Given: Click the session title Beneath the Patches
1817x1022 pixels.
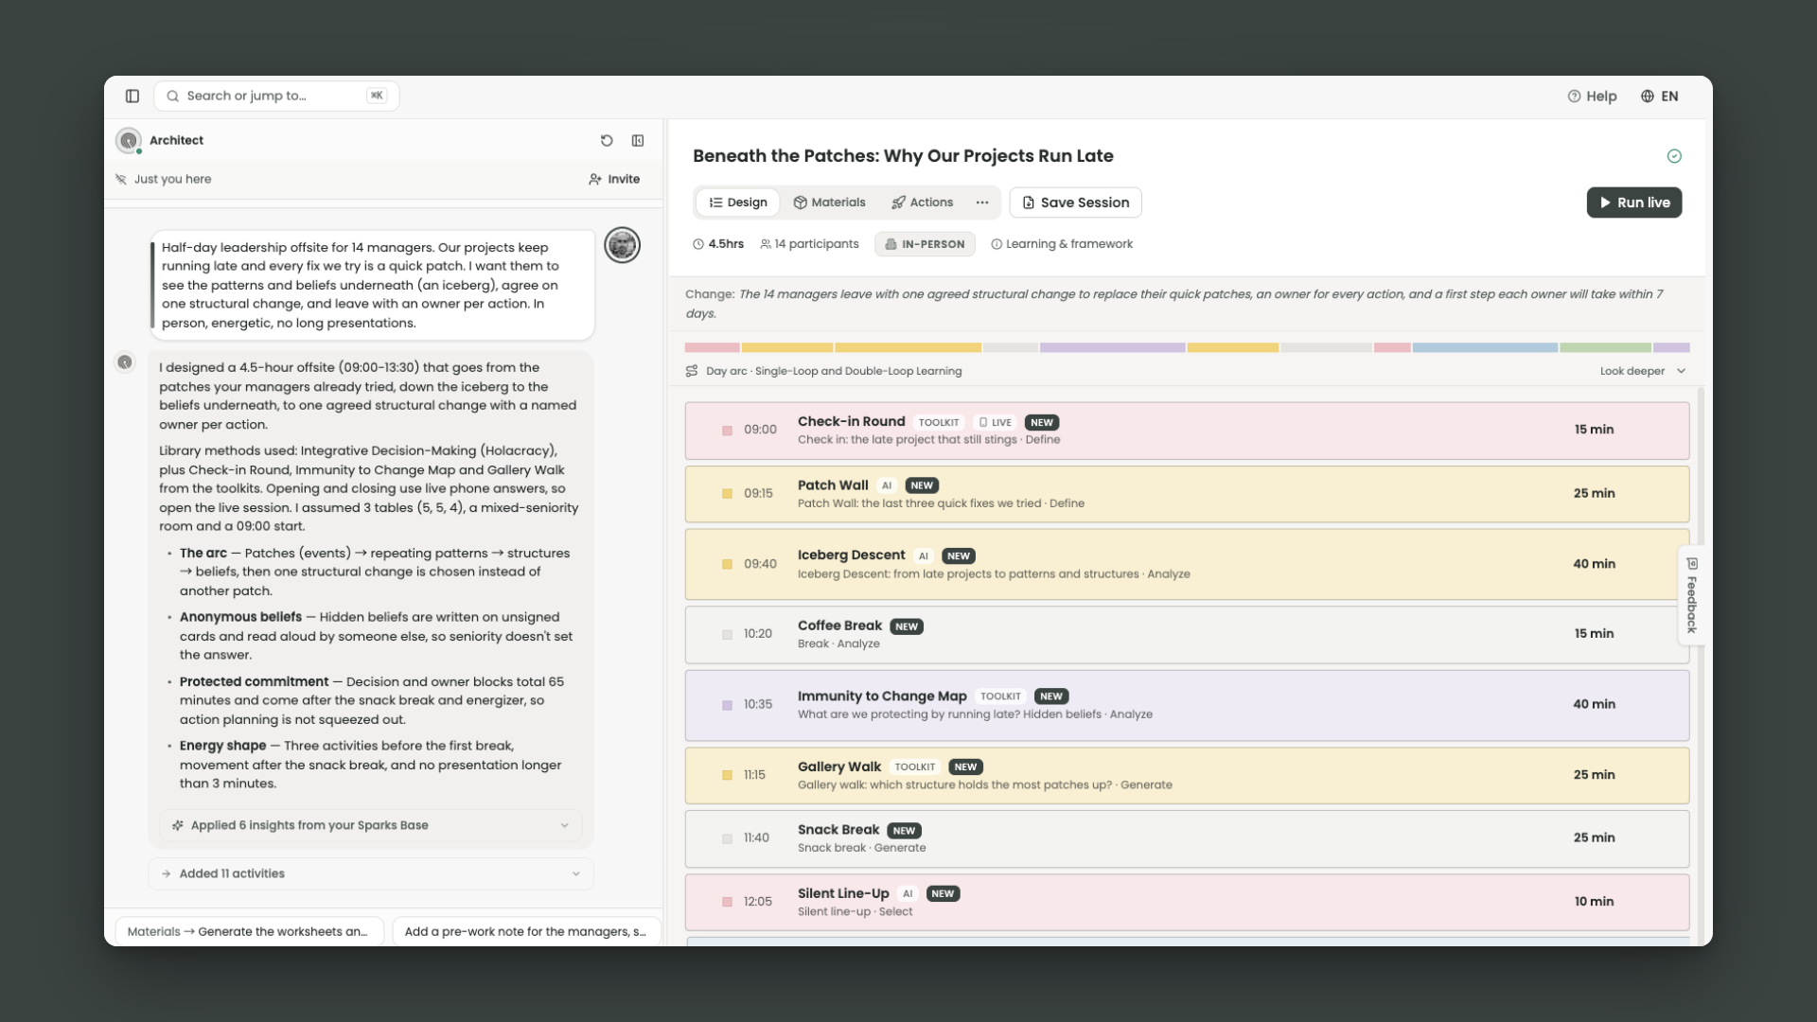Looking at the screenshot, I should (x=903, y=156).
